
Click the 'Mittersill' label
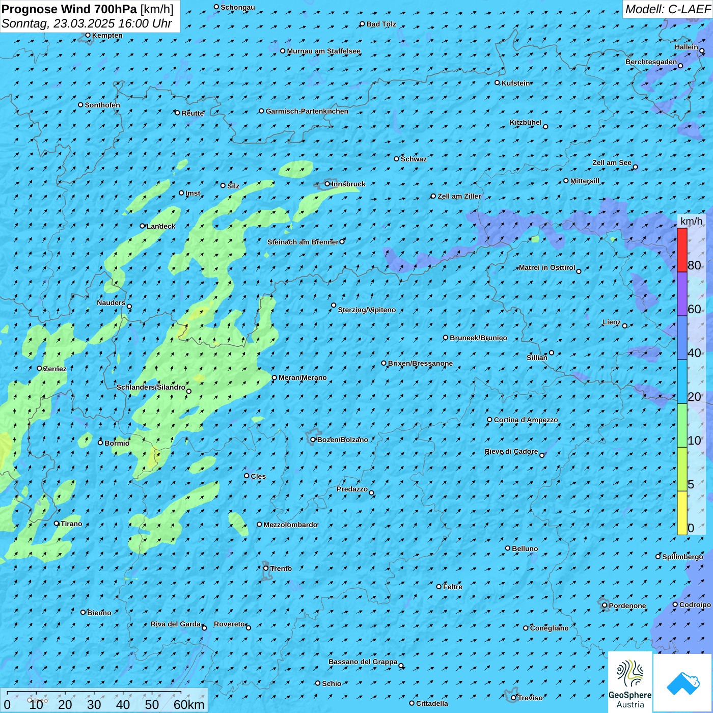[x=585, y=181]
